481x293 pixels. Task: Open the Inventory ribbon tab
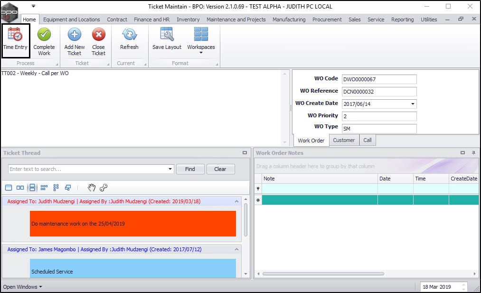pyautogui.click(x=188, y=19)
